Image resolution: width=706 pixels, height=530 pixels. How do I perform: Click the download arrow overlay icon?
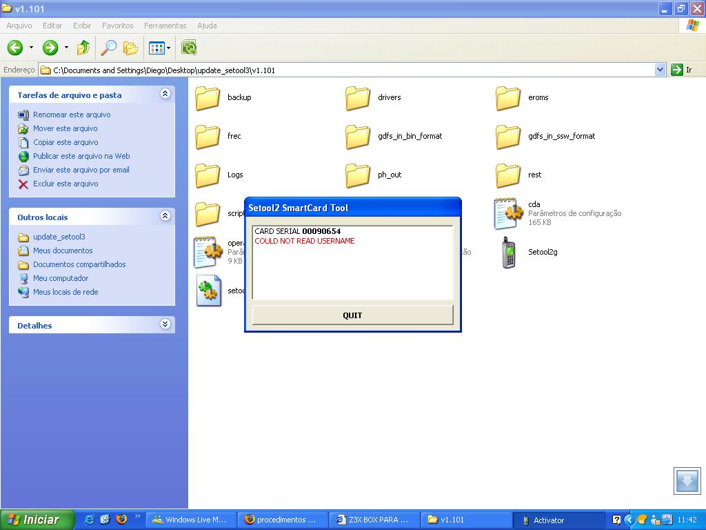(x=687, y=481)
